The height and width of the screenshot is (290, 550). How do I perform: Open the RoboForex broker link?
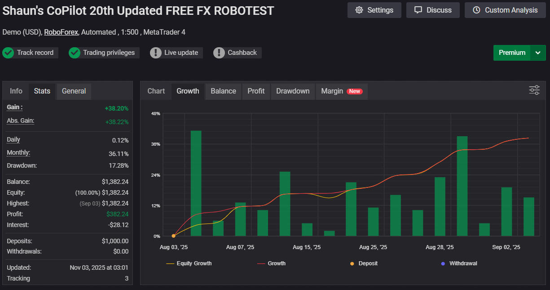tap(61, 32)
